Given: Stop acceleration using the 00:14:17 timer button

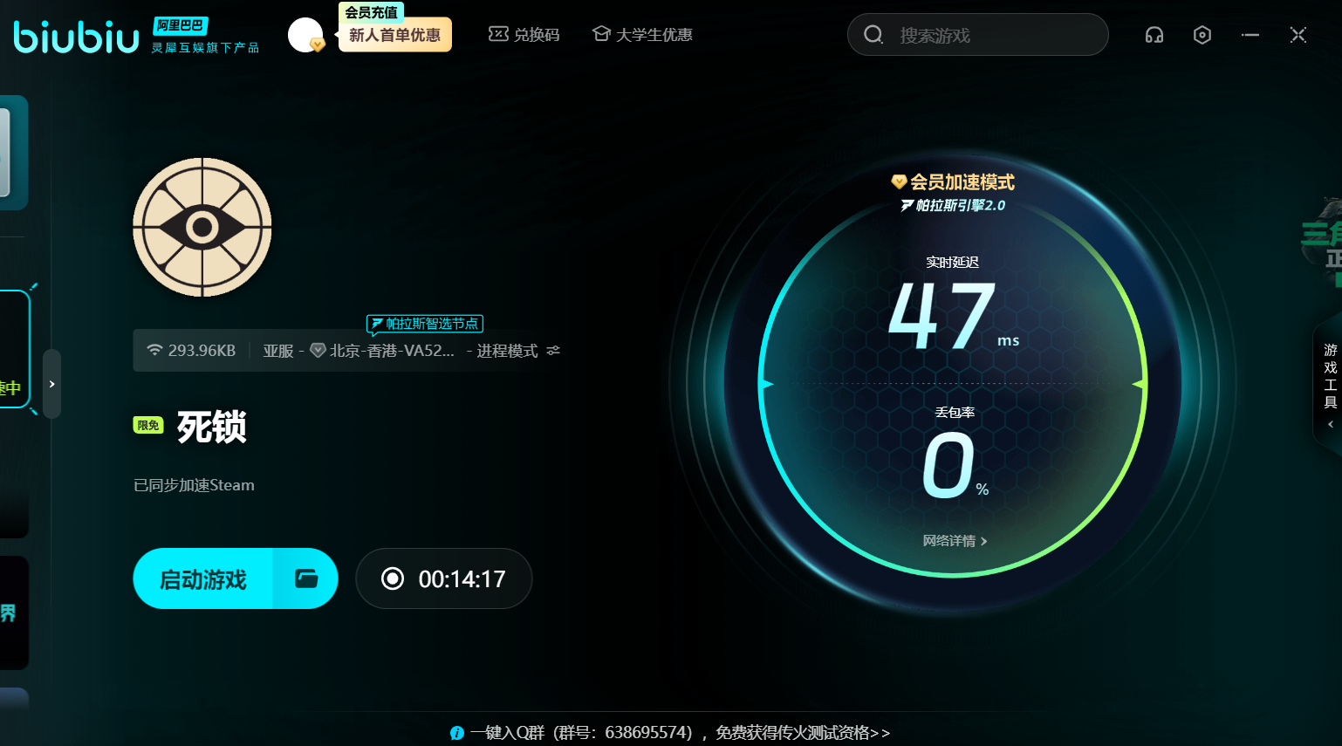Looking at the screenshot, I should pos(444,578).
